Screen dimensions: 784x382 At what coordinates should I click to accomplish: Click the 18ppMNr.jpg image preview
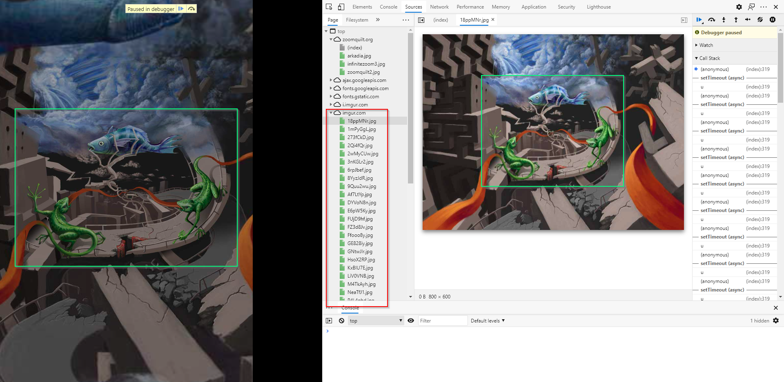(553, 132)
